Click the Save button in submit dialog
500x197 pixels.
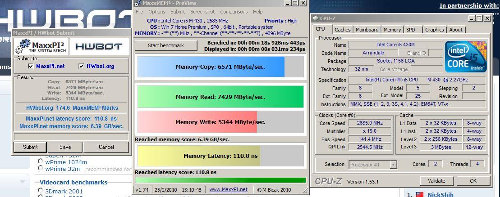pyautogui.click(x=65, y=147)
